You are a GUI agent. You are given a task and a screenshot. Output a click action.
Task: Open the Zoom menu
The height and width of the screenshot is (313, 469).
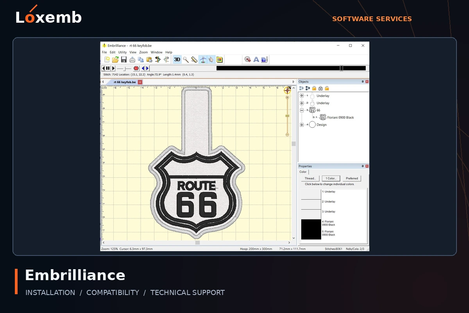click(143, 52)
